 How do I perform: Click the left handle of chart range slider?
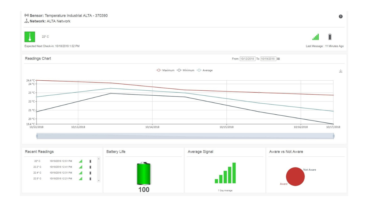coord(37,136)
